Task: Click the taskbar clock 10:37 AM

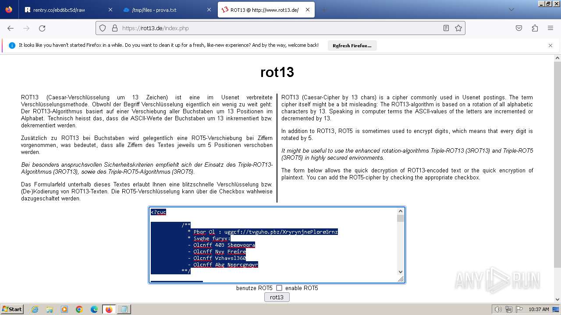Action: [x=539, y=309]
